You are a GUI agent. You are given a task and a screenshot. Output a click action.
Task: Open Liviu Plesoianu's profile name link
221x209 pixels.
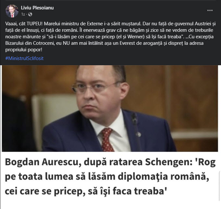pos(37,7)
